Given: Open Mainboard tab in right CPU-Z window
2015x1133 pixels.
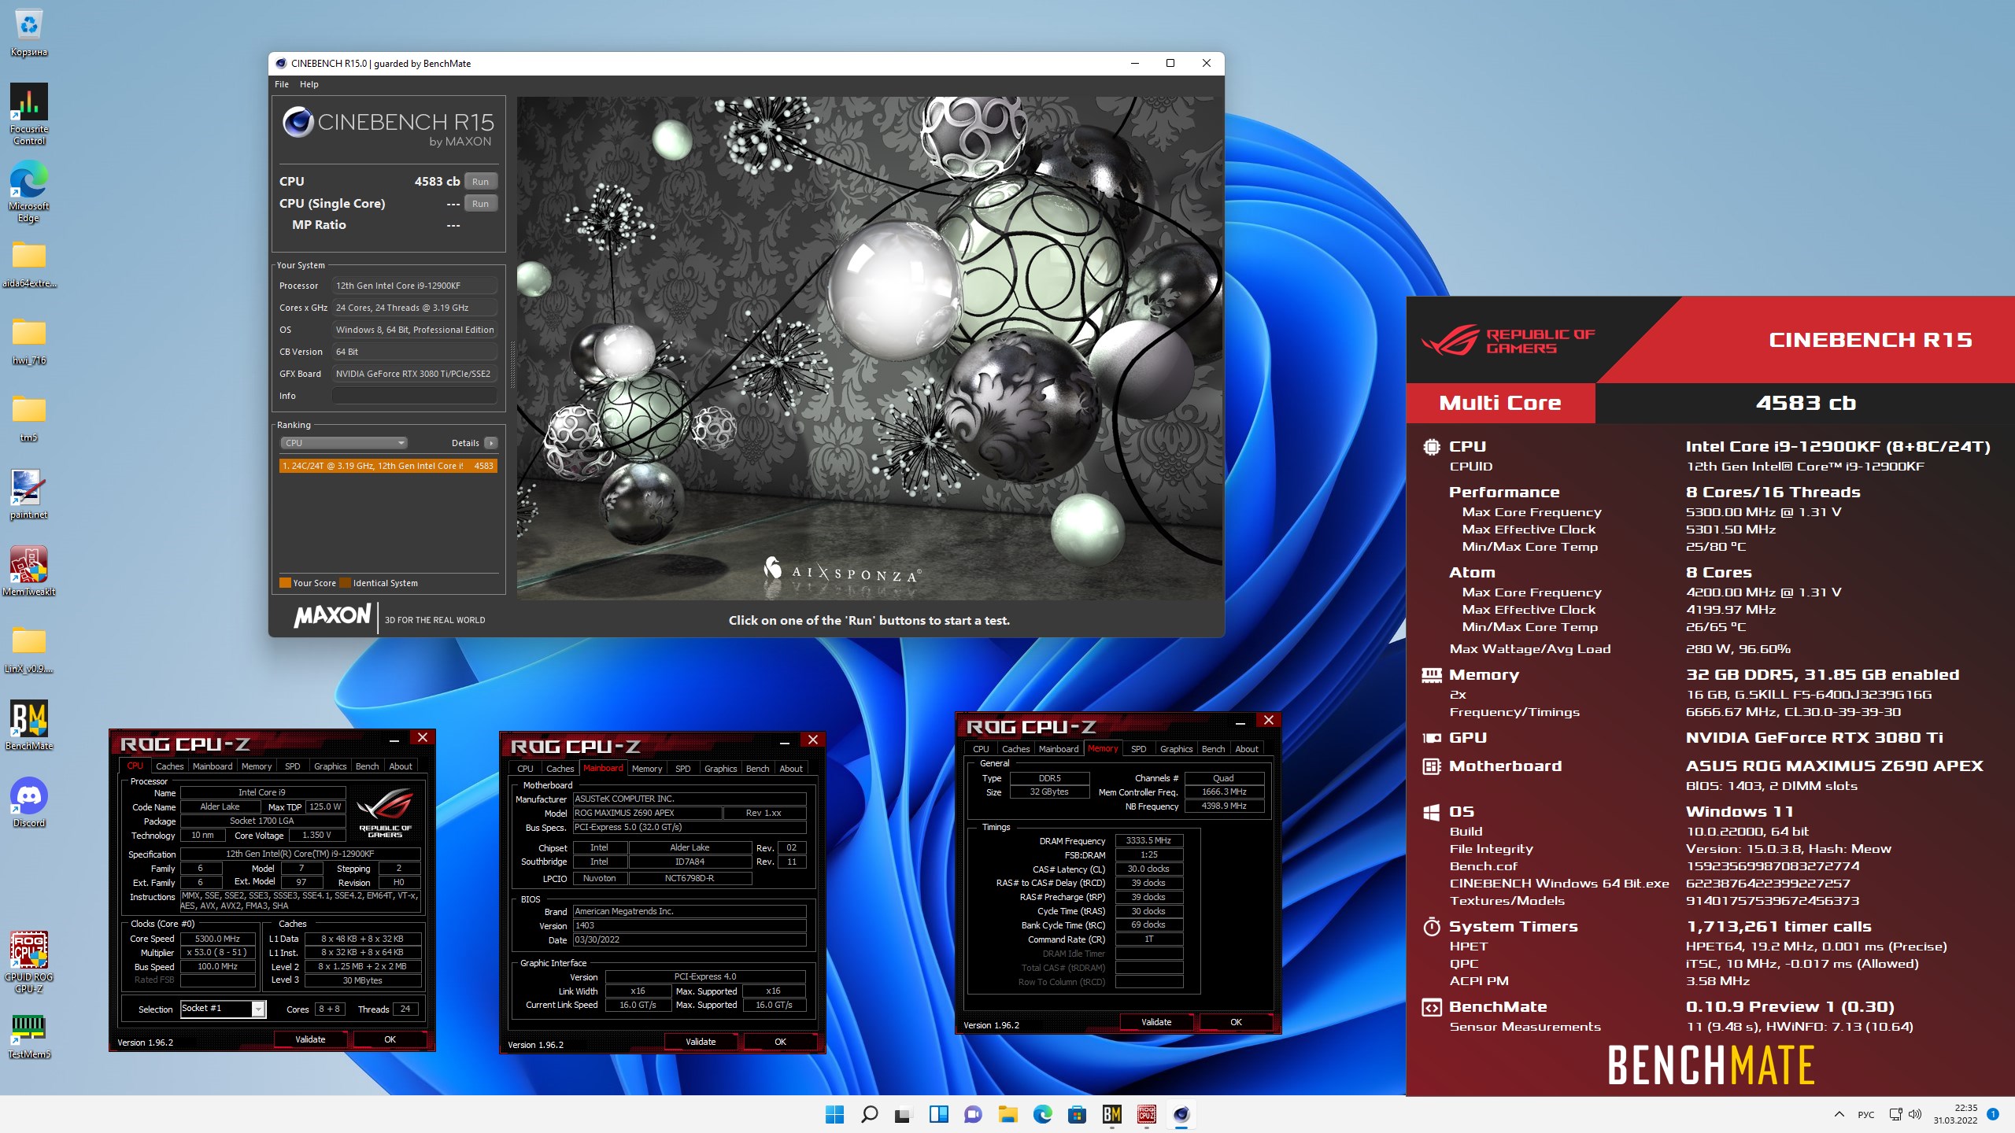Looking at the screenshot, I should (x=1059, y=749).
